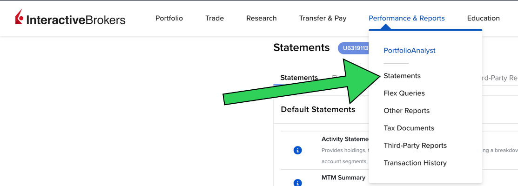518x186 pixels.
Task: Open the Trade menu
Action: (215, 19)
